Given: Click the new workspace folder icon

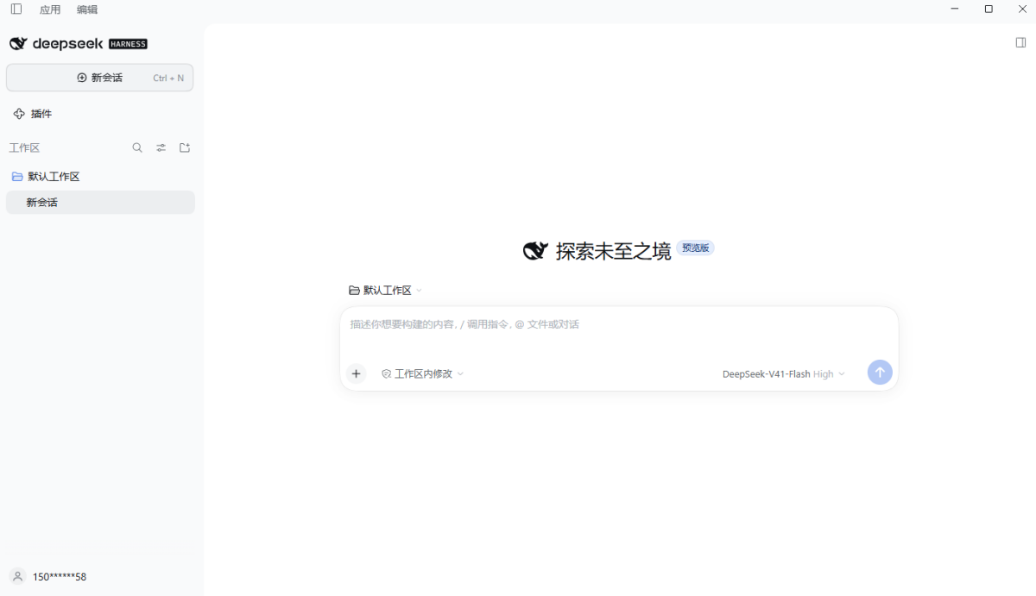Looking at the screenshot, I should tap(185, 147).
